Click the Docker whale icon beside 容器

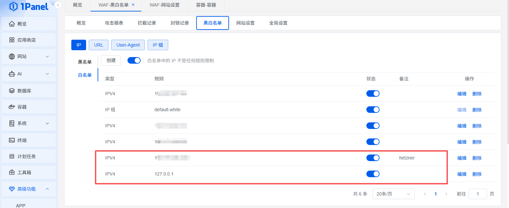(x=12, y=107)
